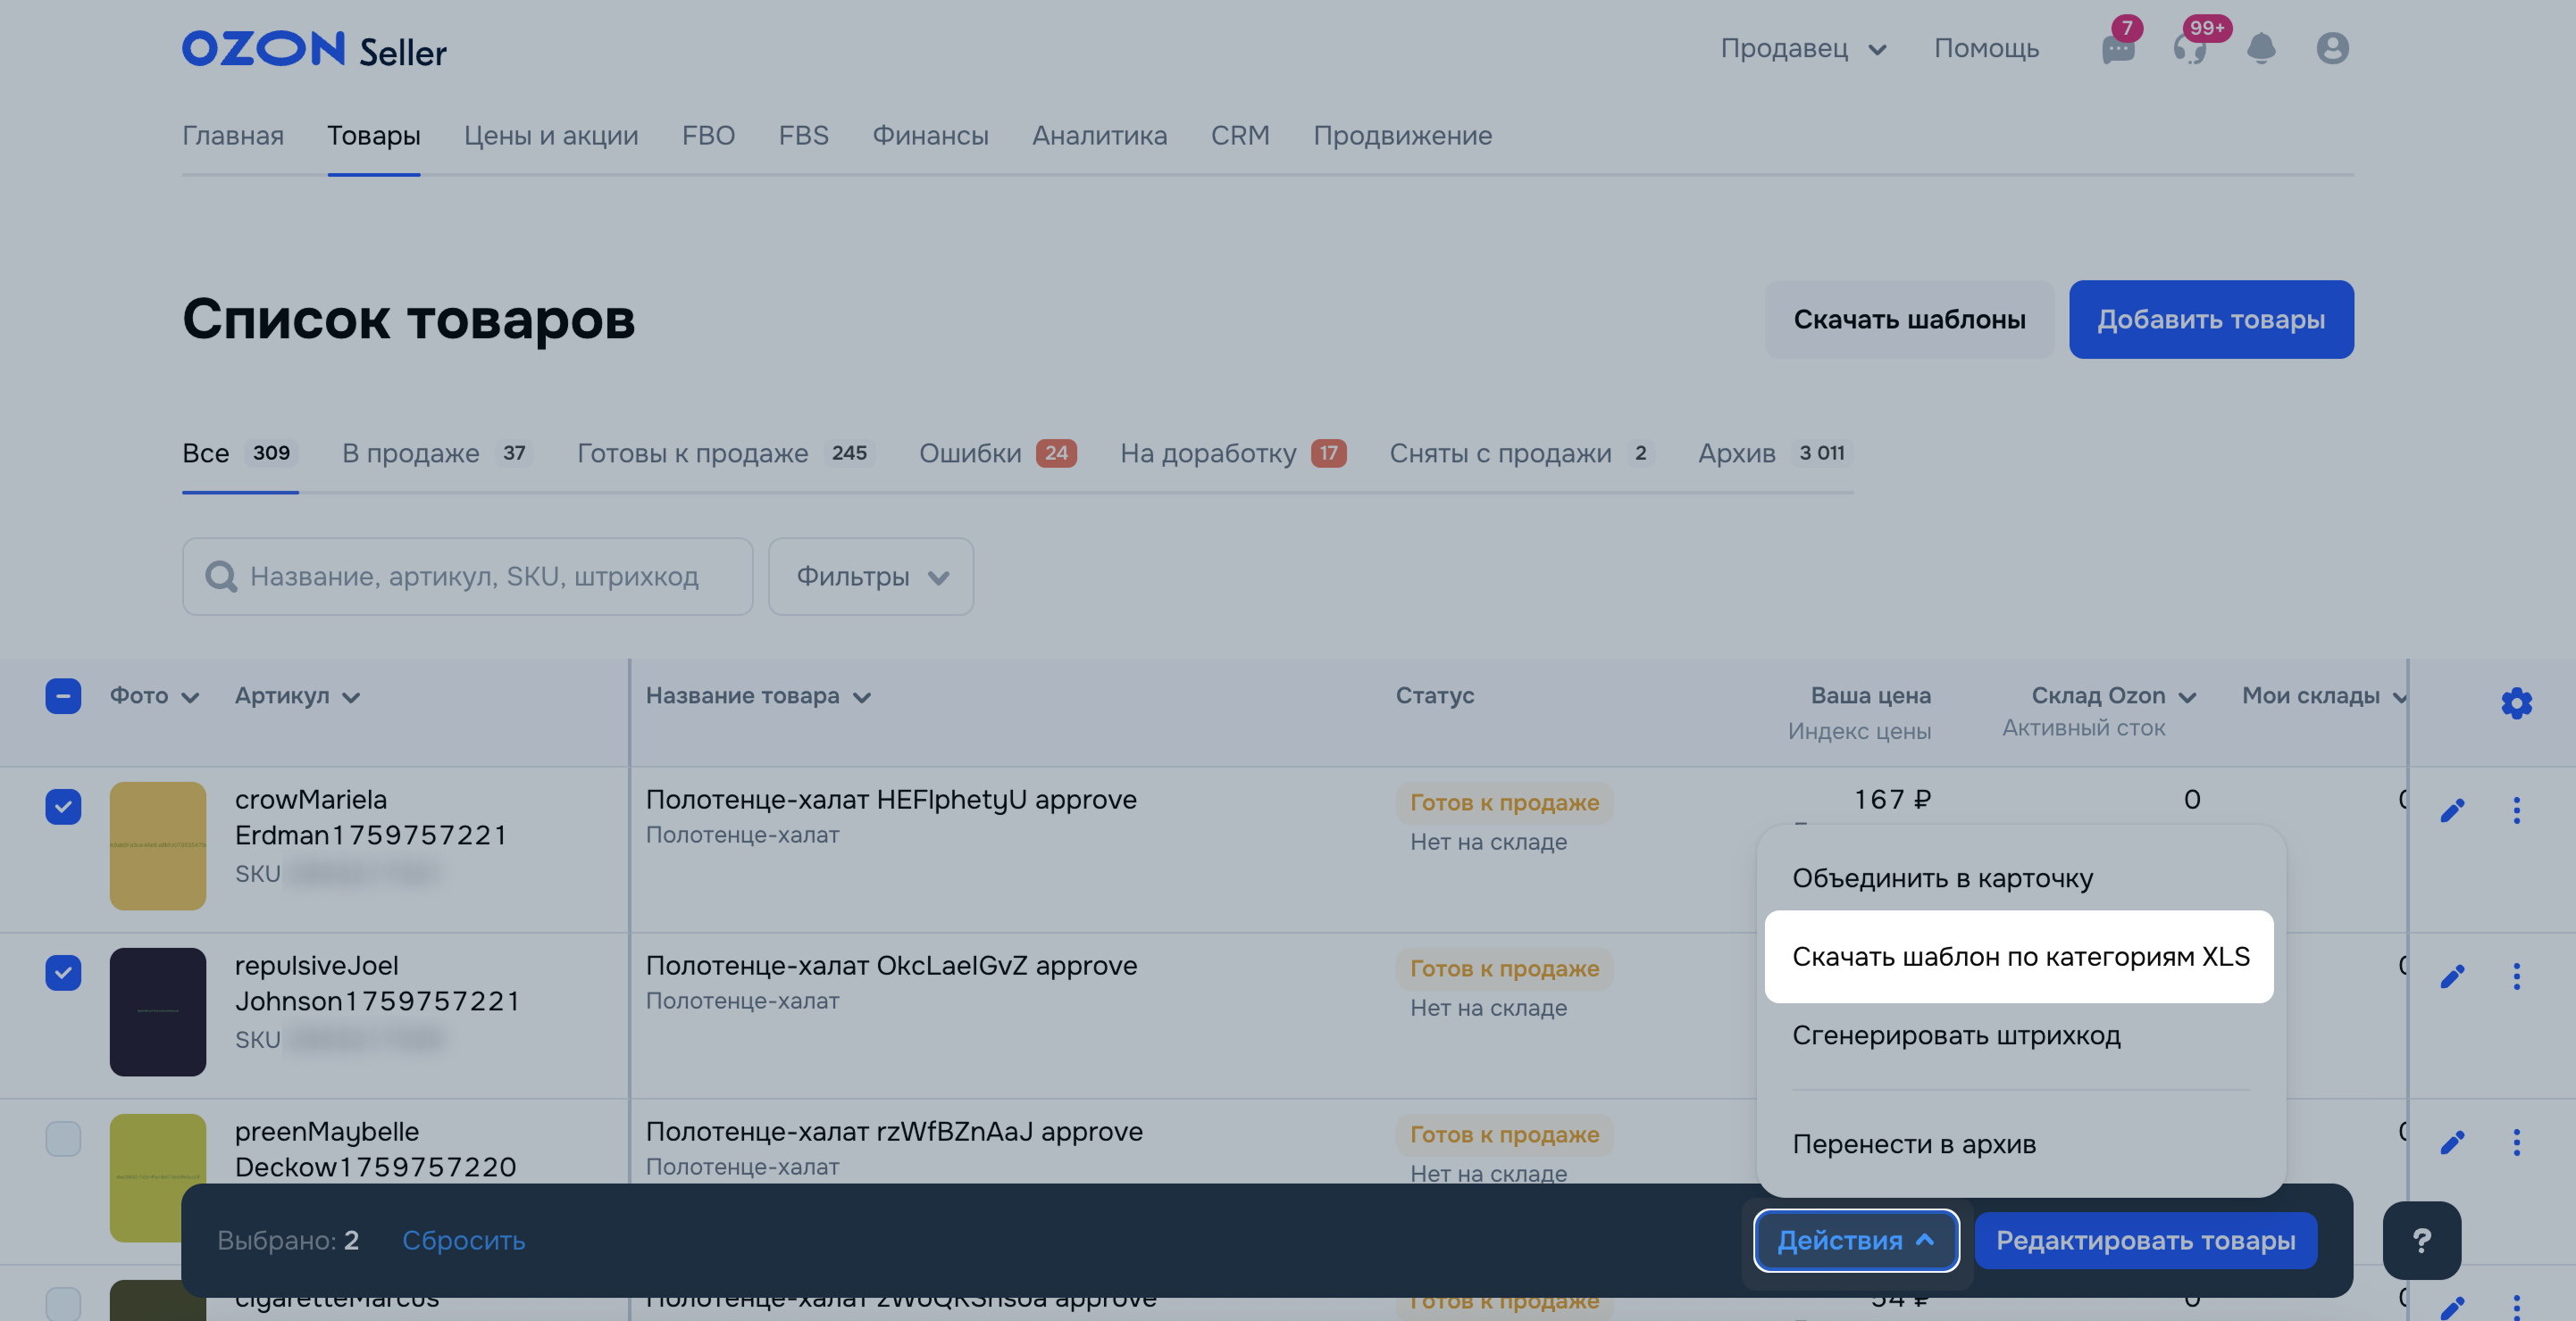Uncheck the repulsiveJoel Johnson product checkbox
2576x1321 pixels.
point(63,972)
